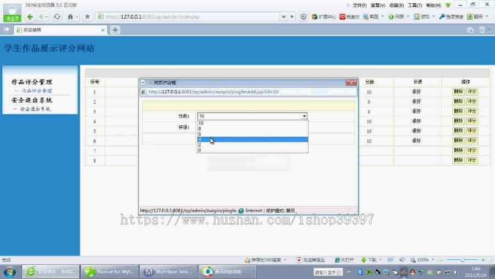Click the address bar go arrow

pos(292,16)
